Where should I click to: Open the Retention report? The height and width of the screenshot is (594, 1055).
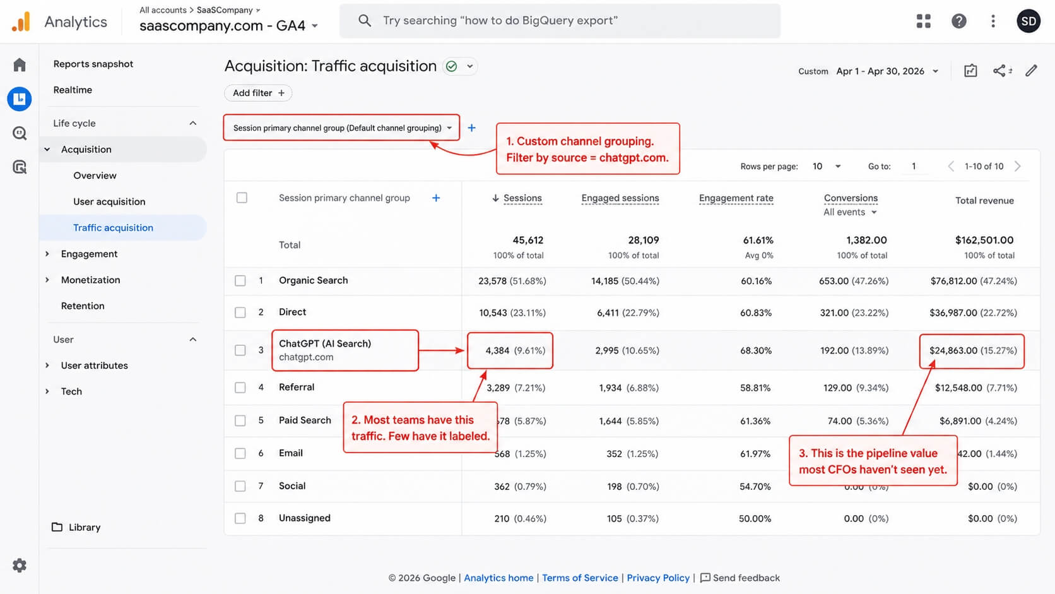[83, 306]
